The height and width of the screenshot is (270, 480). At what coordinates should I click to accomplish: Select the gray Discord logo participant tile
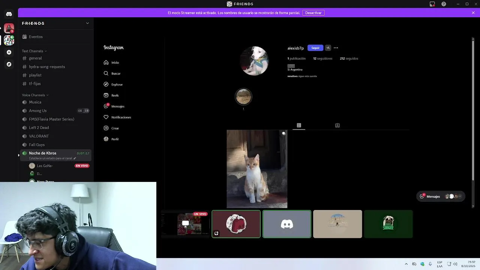pyautogui.click(x=287, y=224)
